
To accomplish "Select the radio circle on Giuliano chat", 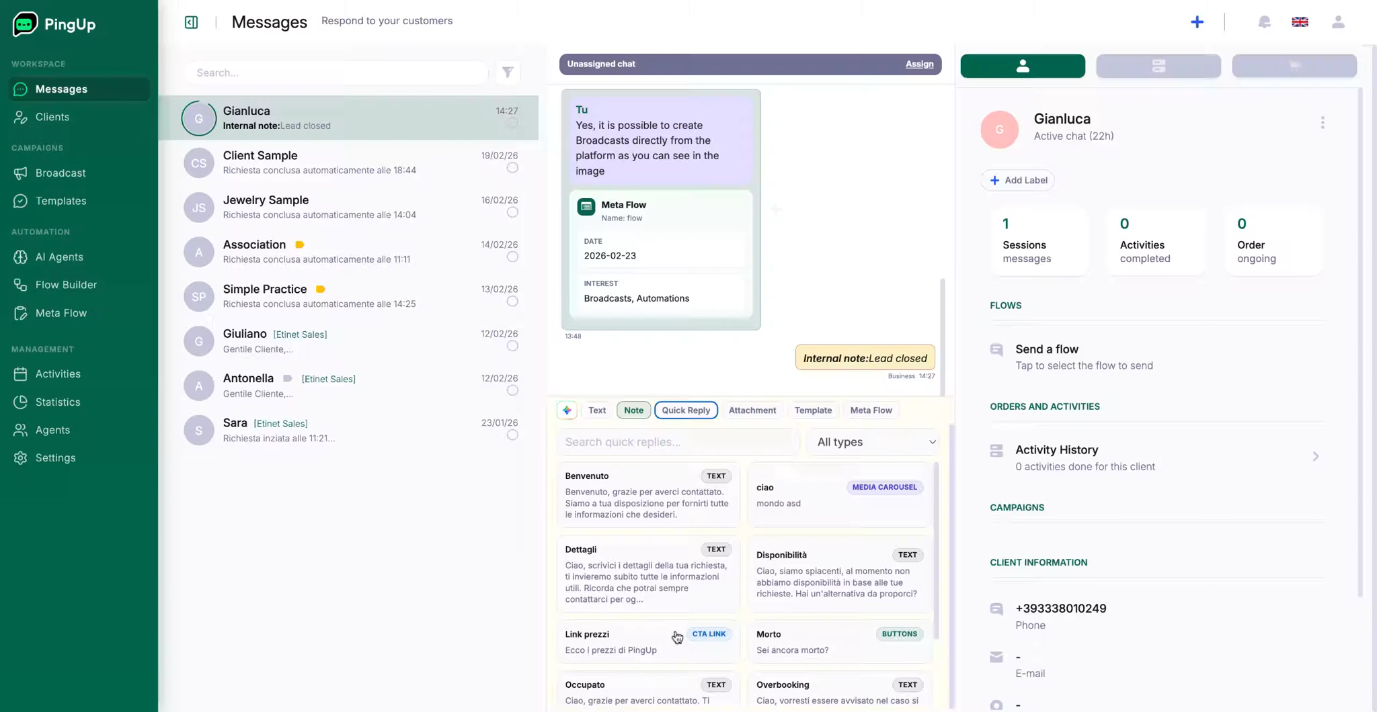I will 512,346.
